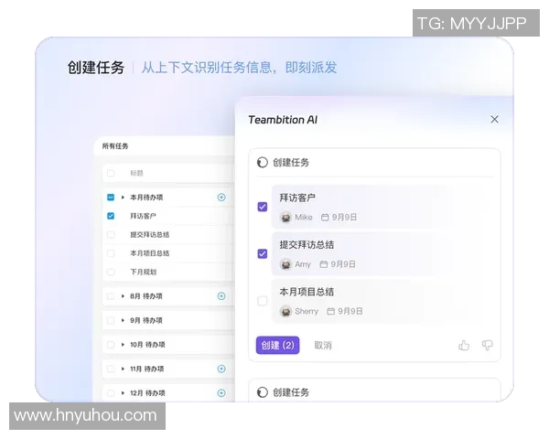
Task: Open the 所有任务 view header
Action: pos(115,146)
